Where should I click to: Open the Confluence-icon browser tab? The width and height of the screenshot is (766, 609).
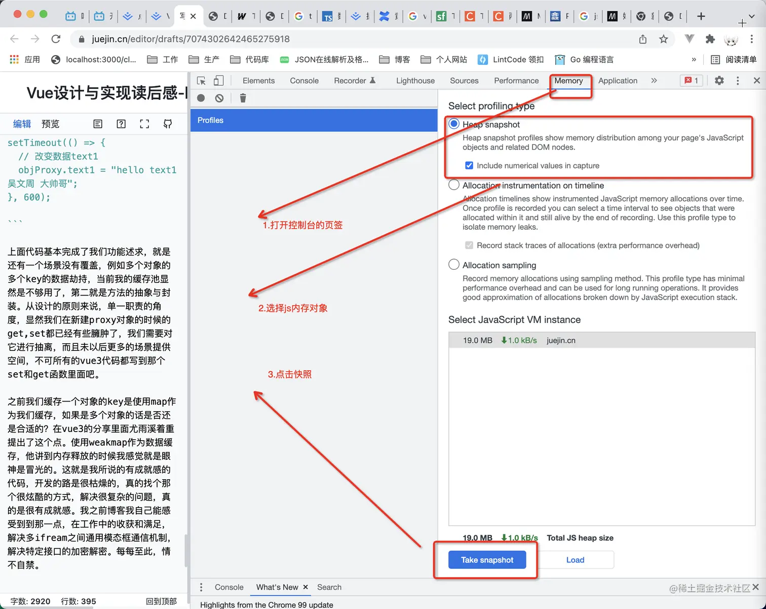385,16
